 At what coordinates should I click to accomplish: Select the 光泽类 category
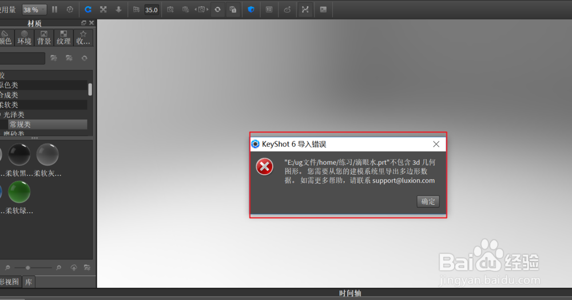[43, 115]
